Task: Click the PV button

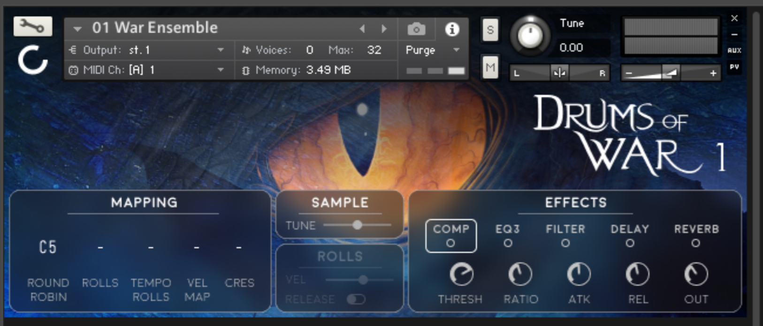Action: pos(734,67)
